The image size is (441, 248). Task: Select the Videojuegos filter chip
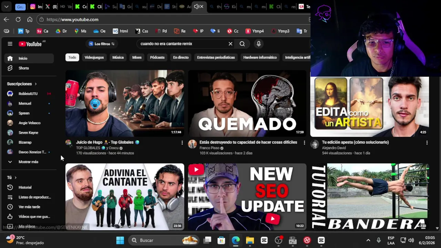click(94, 58)
